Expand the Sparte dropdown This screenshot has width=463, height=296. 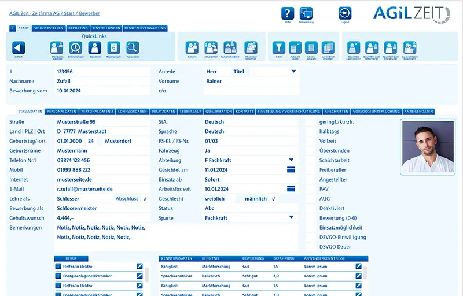click(291, 217)
